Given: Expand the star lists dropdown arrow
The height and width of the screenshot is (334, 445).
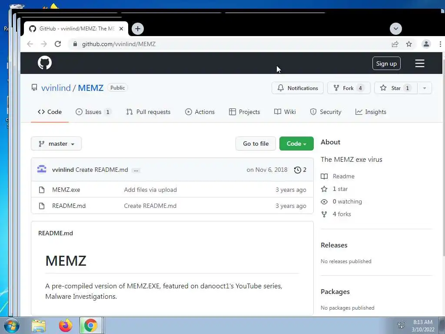Looking at the screenshot, I should [x=425, y=88].
